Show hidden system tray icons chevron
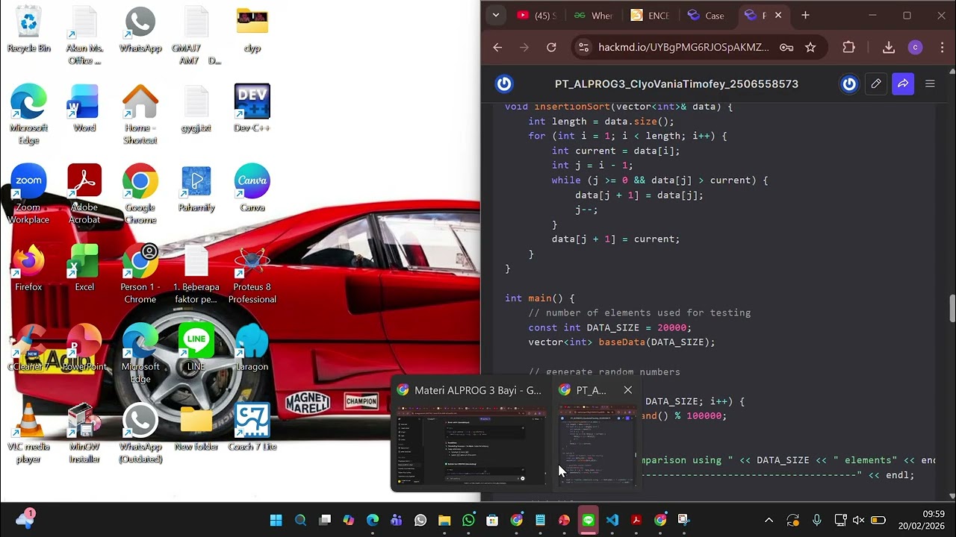Screen dimensions: 956x537 769,520
